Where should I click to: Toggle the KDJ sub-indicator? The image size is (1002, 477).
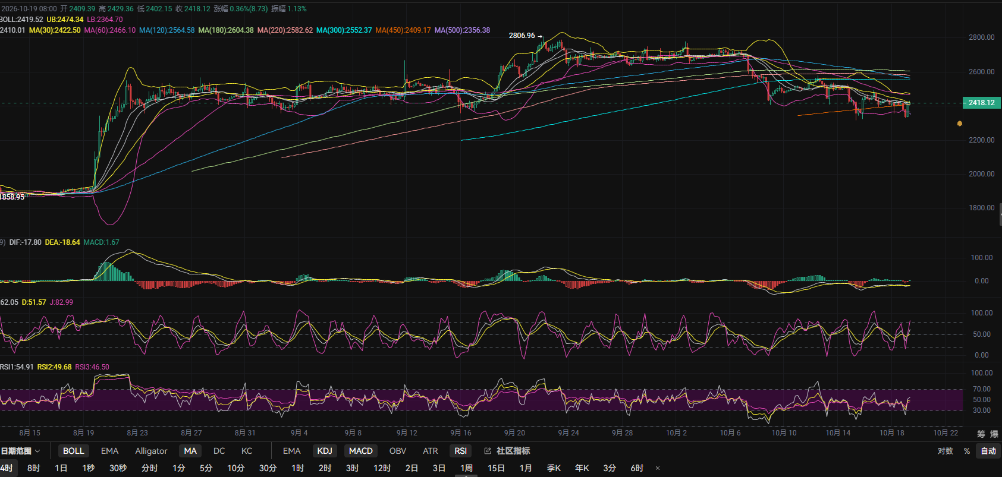click(325, 451)
